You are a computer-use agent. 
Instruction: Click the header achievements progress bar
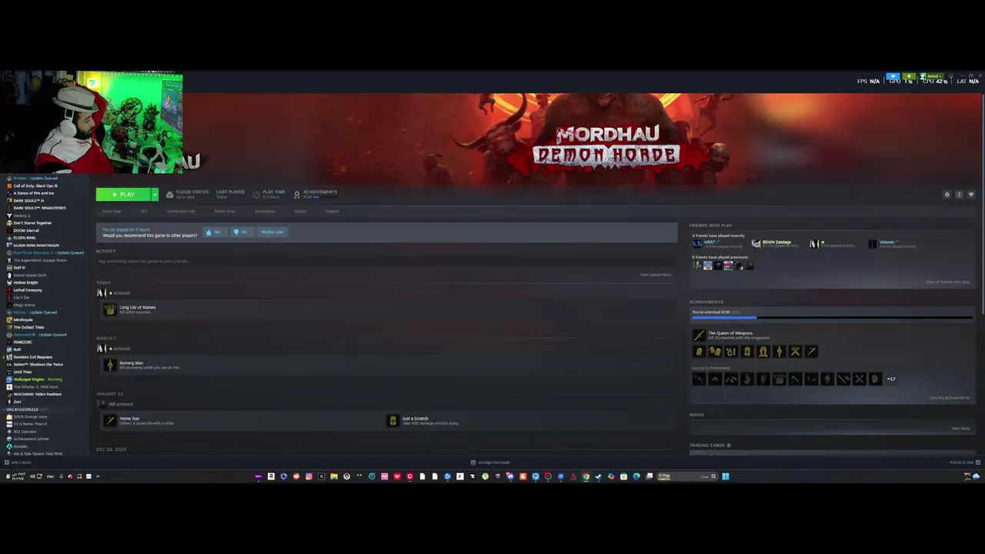[x=326, y=197]
